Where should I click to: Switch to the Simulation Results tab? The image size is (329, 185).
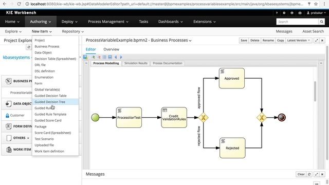(x=136, y=63)
